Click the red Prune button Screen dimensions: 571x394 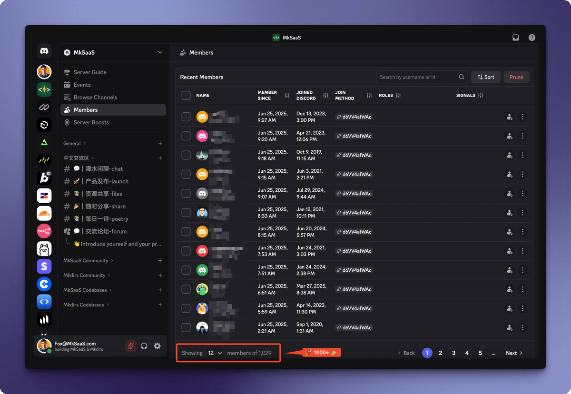coord(516,77)
